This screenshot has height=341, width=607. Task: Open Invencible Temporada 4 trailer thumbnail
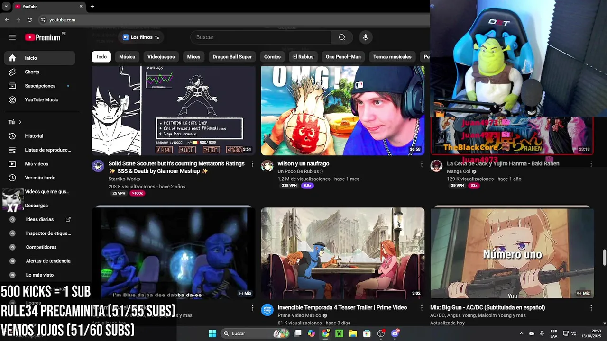(x=343, y=253)
